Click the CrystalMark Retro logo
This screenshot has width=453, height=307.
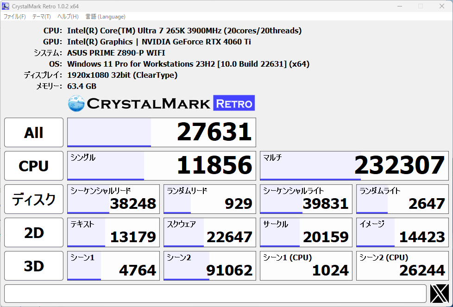pyautogui.click(x=162, y=103)
